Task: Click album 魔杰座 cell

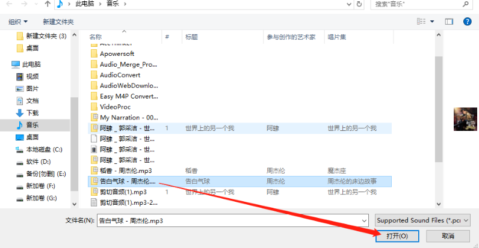Action: (x=336, y=171)
